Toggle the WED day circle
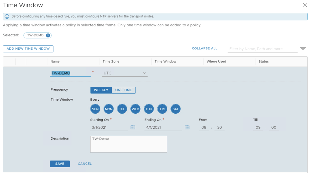This screenshot has width=311, height=173. tap(135, 109)
